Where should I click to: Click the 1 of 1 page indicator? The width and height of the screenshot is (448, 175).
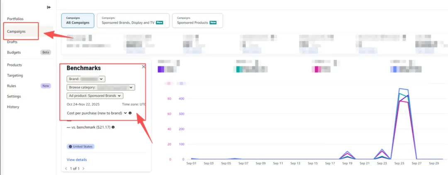click(75, 169)
